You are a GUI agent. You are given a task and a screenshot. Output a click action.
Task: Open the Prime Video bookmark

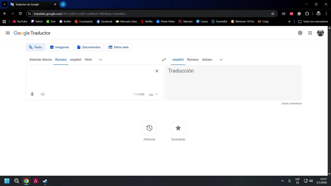(166, 21)
